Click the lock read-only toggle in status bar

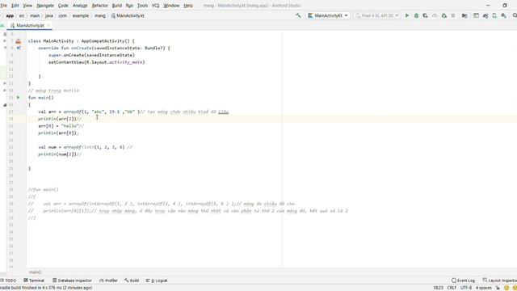coord(498,288)
